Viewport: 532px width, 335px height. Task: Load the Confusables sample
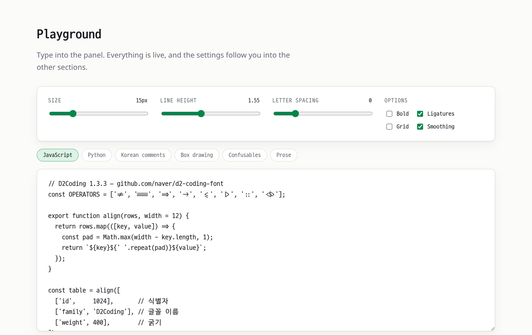[245, 155]
